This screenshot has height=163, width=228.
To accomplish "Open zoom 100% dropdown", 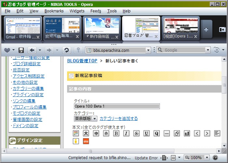I will point(207,157).
